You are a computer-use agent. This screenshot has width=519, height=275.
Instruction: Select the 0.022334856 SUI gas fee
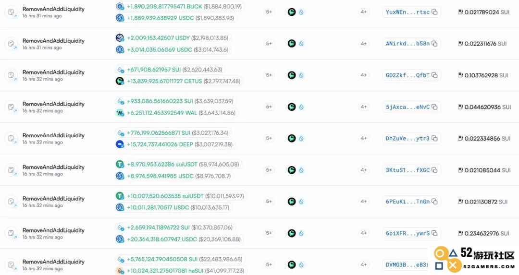488,139
